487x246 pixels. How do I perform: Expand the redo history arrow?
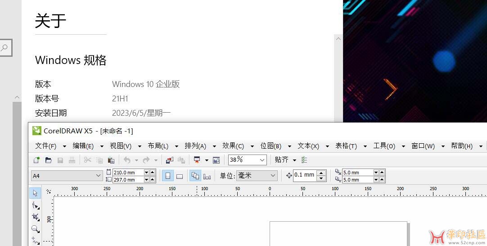(x=156, y=160)
